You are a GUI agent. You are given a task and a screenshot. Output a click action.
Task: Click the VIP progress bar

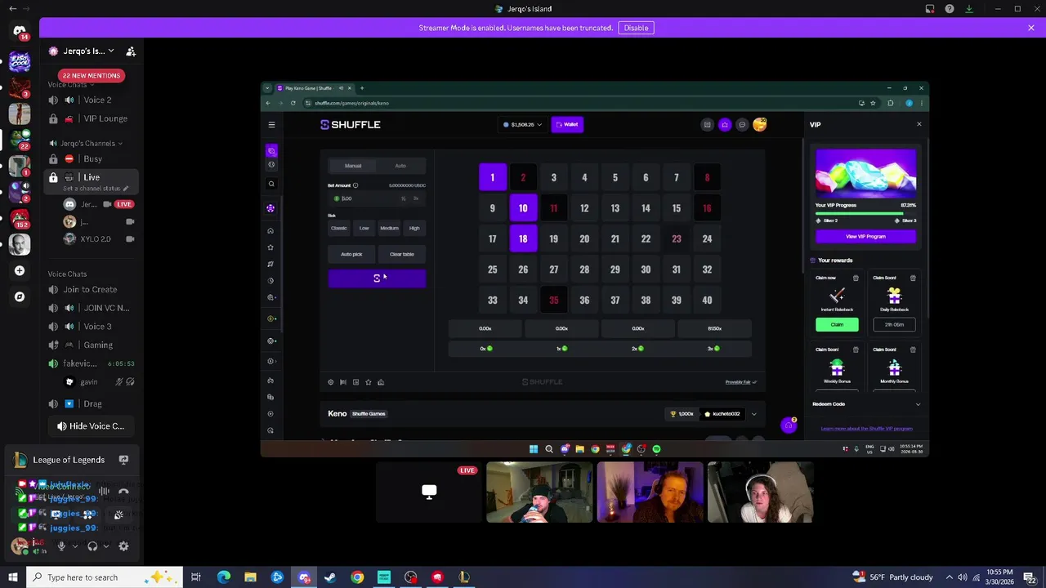pos(865,214)
